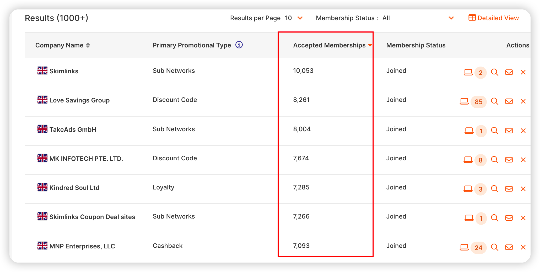Open the Membership Status filter dropdown

coord(451,18)
